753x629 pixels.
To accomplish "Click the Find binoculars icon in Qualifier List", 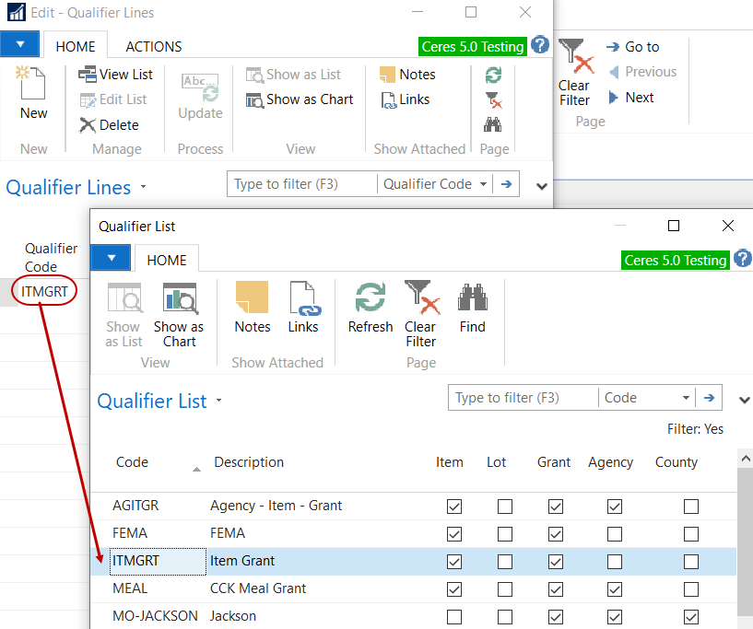I will [x=472, y=308].
